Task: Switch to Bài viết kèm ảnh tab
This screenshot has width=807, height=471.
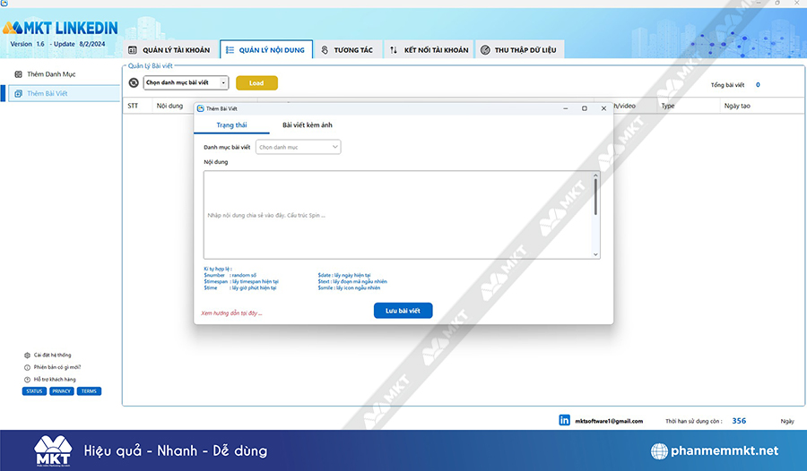Action: click(308, 125)
